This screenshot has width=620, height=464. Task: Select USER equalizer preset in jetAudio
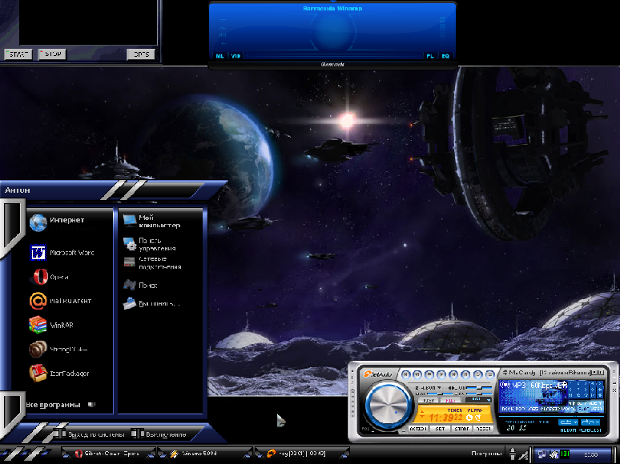click(598, 409)
